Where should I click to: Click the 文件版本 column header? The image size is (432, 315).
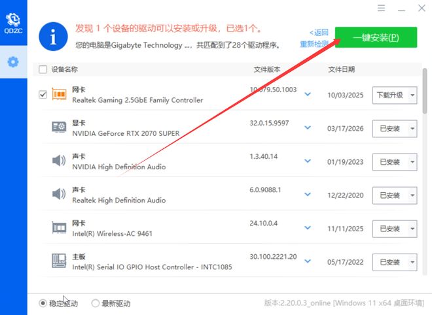click(x=267, y=69)
